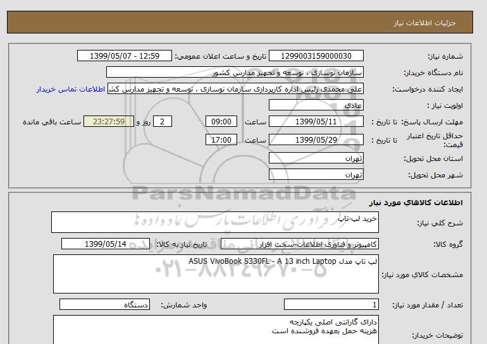
Task: Select the شرح کلی نیاز label
Action: tap(440, 223)
